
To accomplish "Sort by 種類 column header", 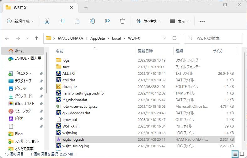I will [x=192, y=51].
